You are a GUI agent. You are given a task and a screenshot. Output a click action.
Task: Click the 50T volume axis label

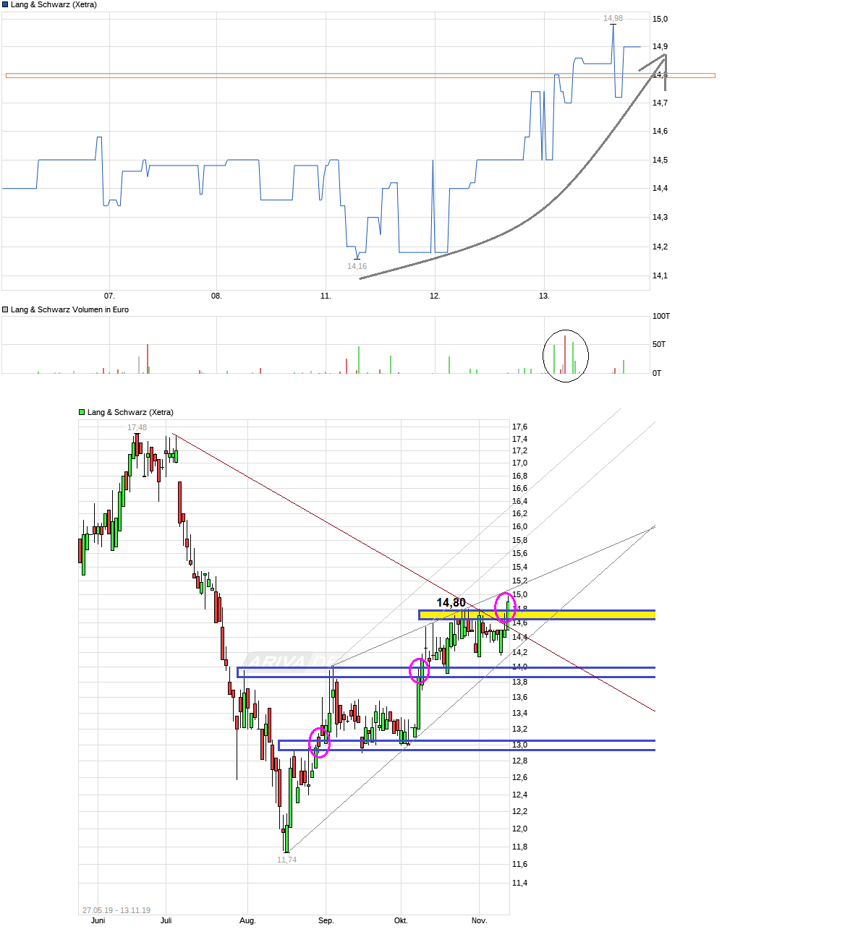pos(659,344)
